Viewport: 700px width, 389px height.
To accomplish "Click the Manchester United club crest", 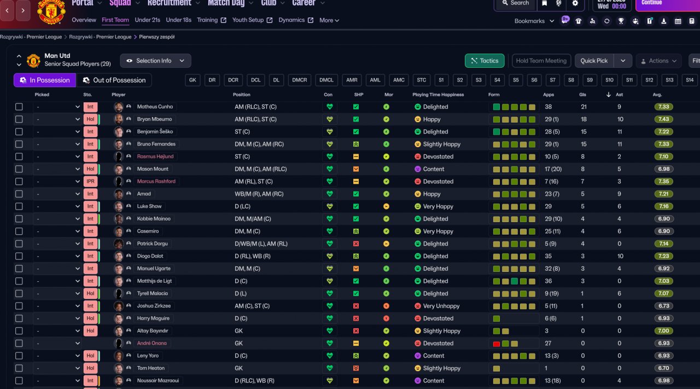I will 51,11.
